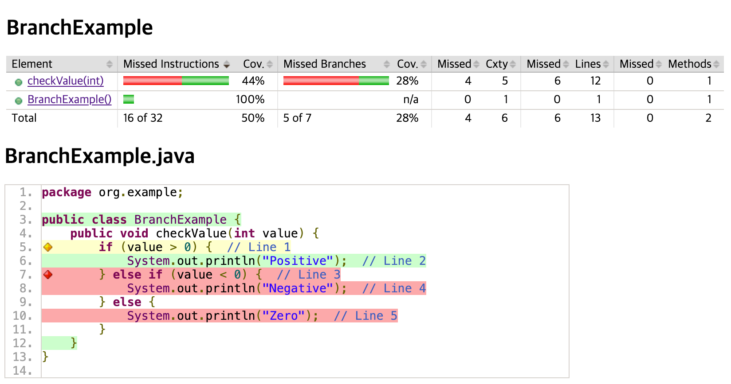Sort by Missed Branches column
731x384 pixels.
pos(337,64)
